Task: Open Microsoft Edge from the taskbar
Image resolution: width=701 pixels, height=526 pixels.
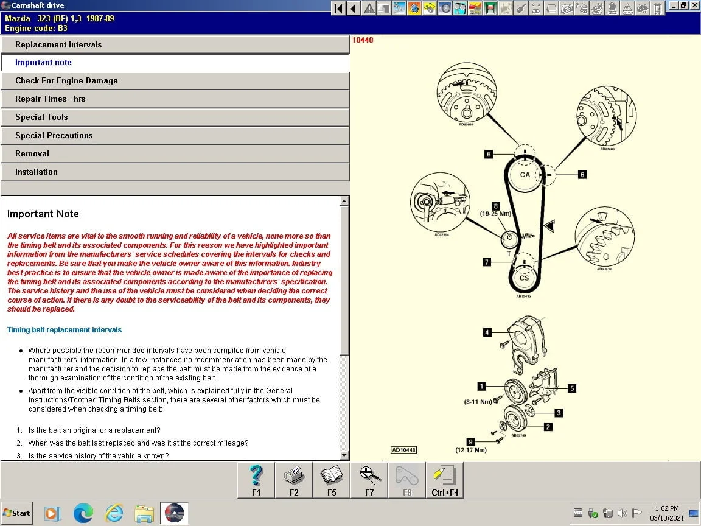Action: (83, 513)
